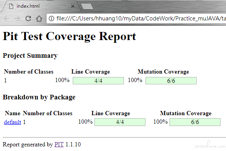Go forward using the browser forward arrow

17,18
